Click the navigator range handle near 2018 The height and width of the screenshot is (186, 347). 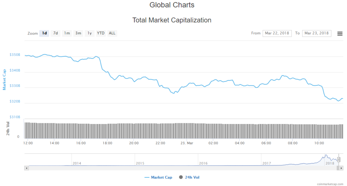click(338, 160)
